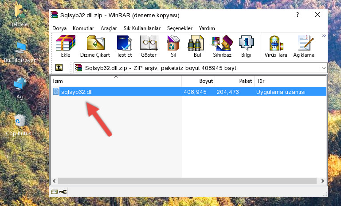Viewport: 341px width, 206px height.
Task: Run Test Et on the archive
Action: click(x=124, y=46)
